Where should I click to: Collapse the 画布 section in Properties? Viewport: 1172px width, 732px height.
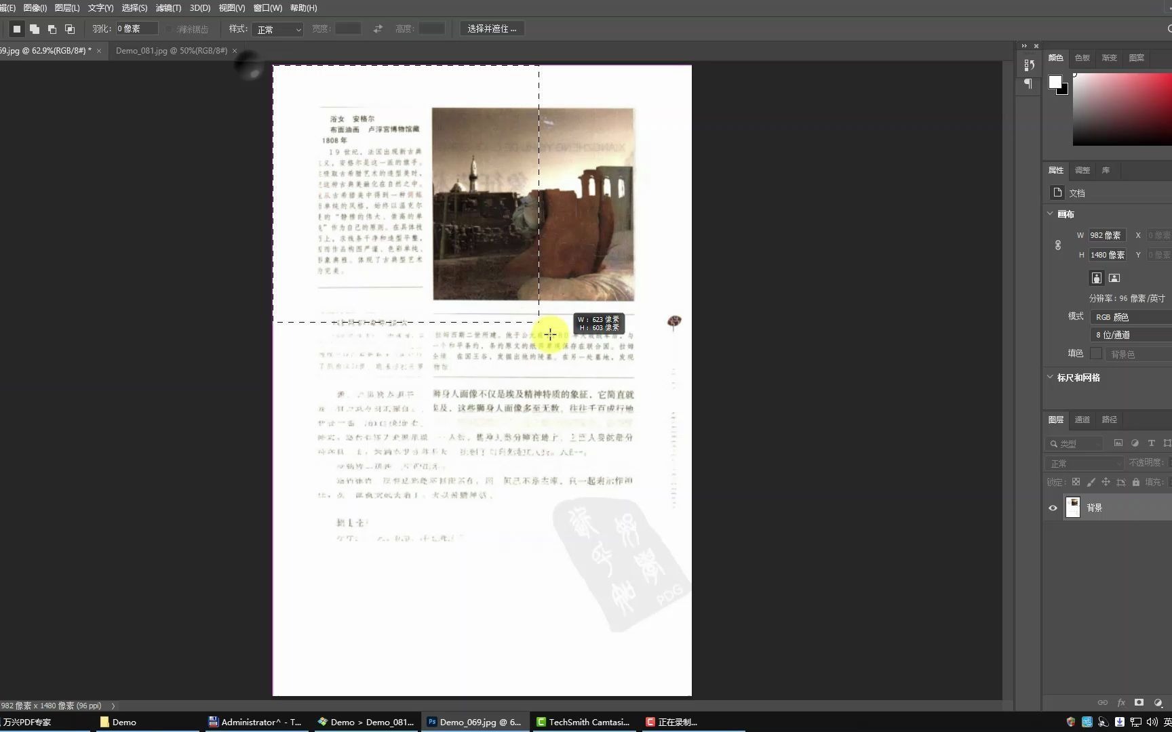tap(1051, 213)
